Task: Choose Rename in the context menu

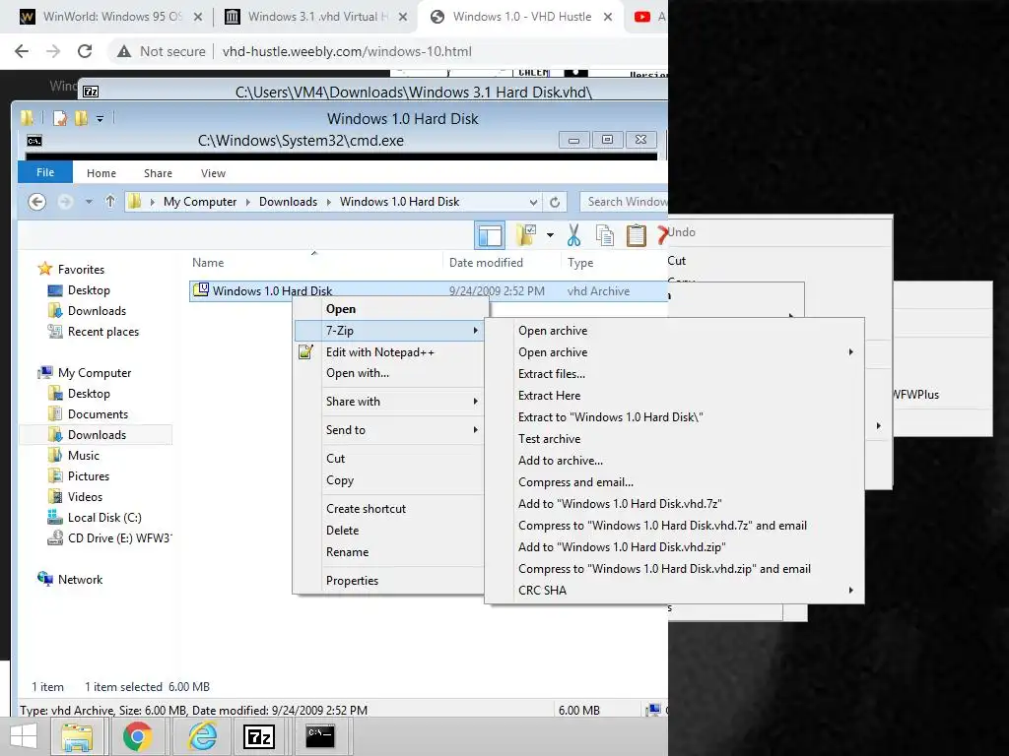Action: (347, 552)
